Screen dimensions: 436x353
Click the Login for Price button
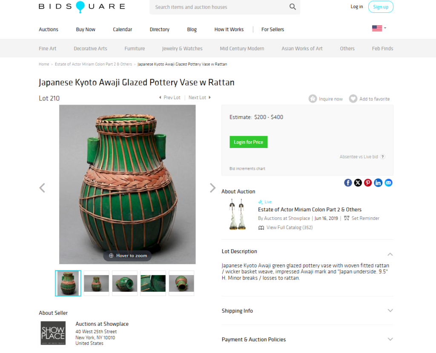249,142
